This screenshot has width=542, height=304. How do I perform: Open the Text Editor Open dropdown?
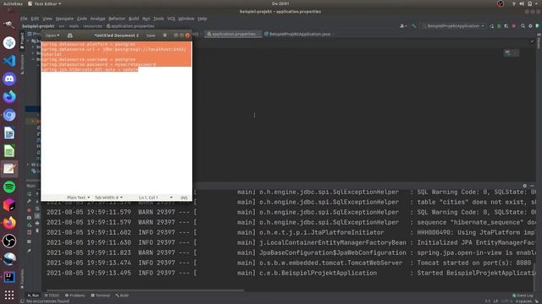[53, 35]
